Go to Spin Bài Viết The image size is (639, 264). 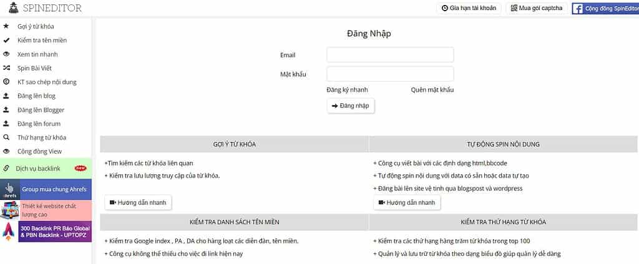pyautogui.click(x=35, y=68)
